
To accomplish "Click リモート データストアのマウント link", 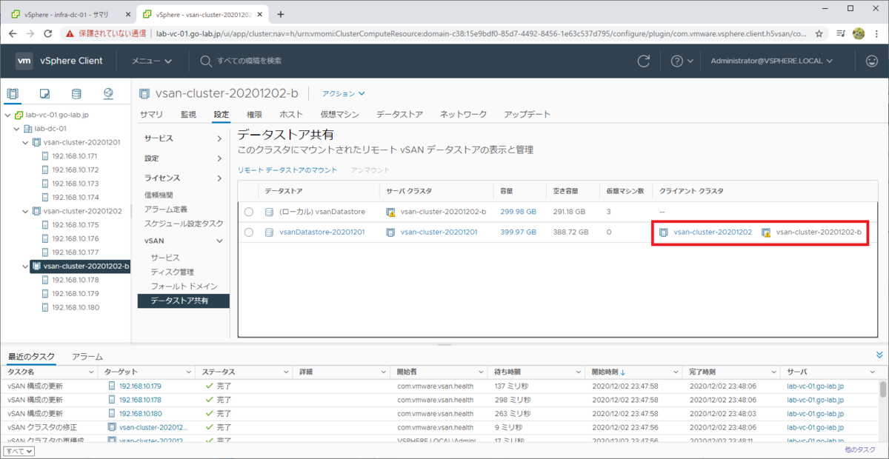I will (x=287, y=170).
